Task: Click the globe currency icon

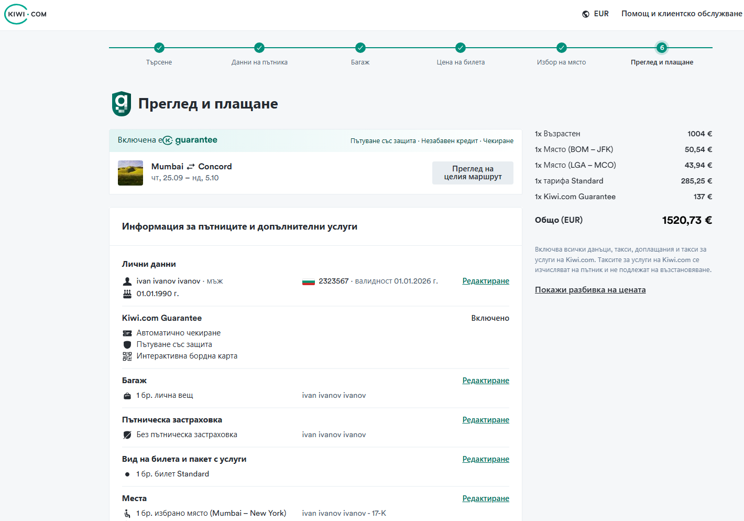Action: 586,14
